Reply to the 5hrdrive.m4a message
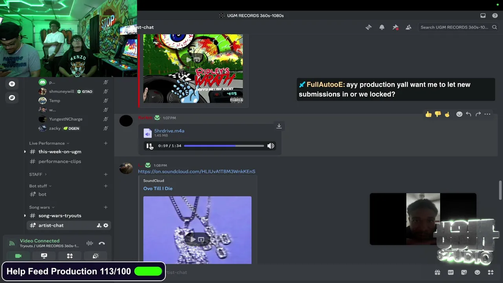The width and height of the screenshot is (503, 283). pyautogui.click(x=468, y=114)
